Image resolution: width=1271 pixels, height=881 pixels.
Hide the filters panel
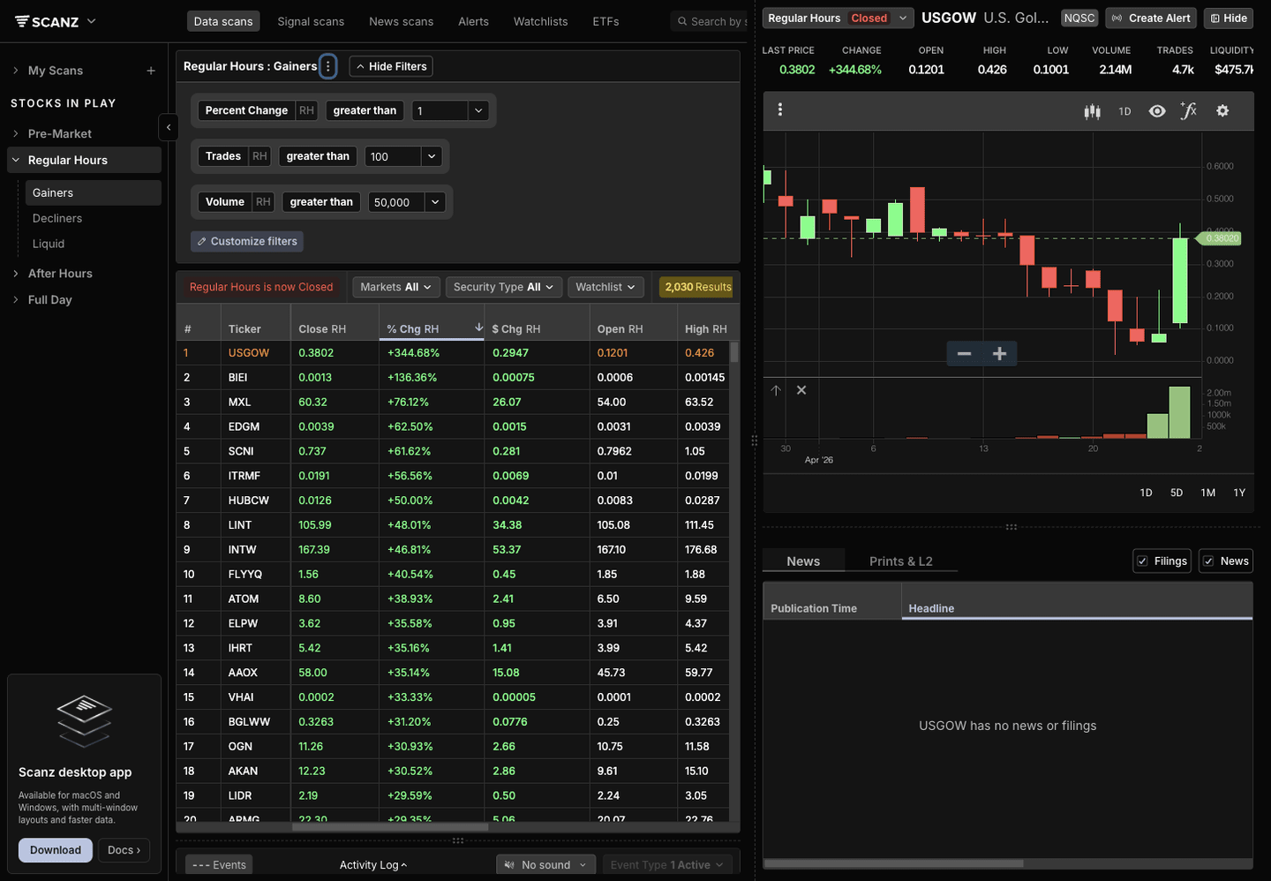392,66
